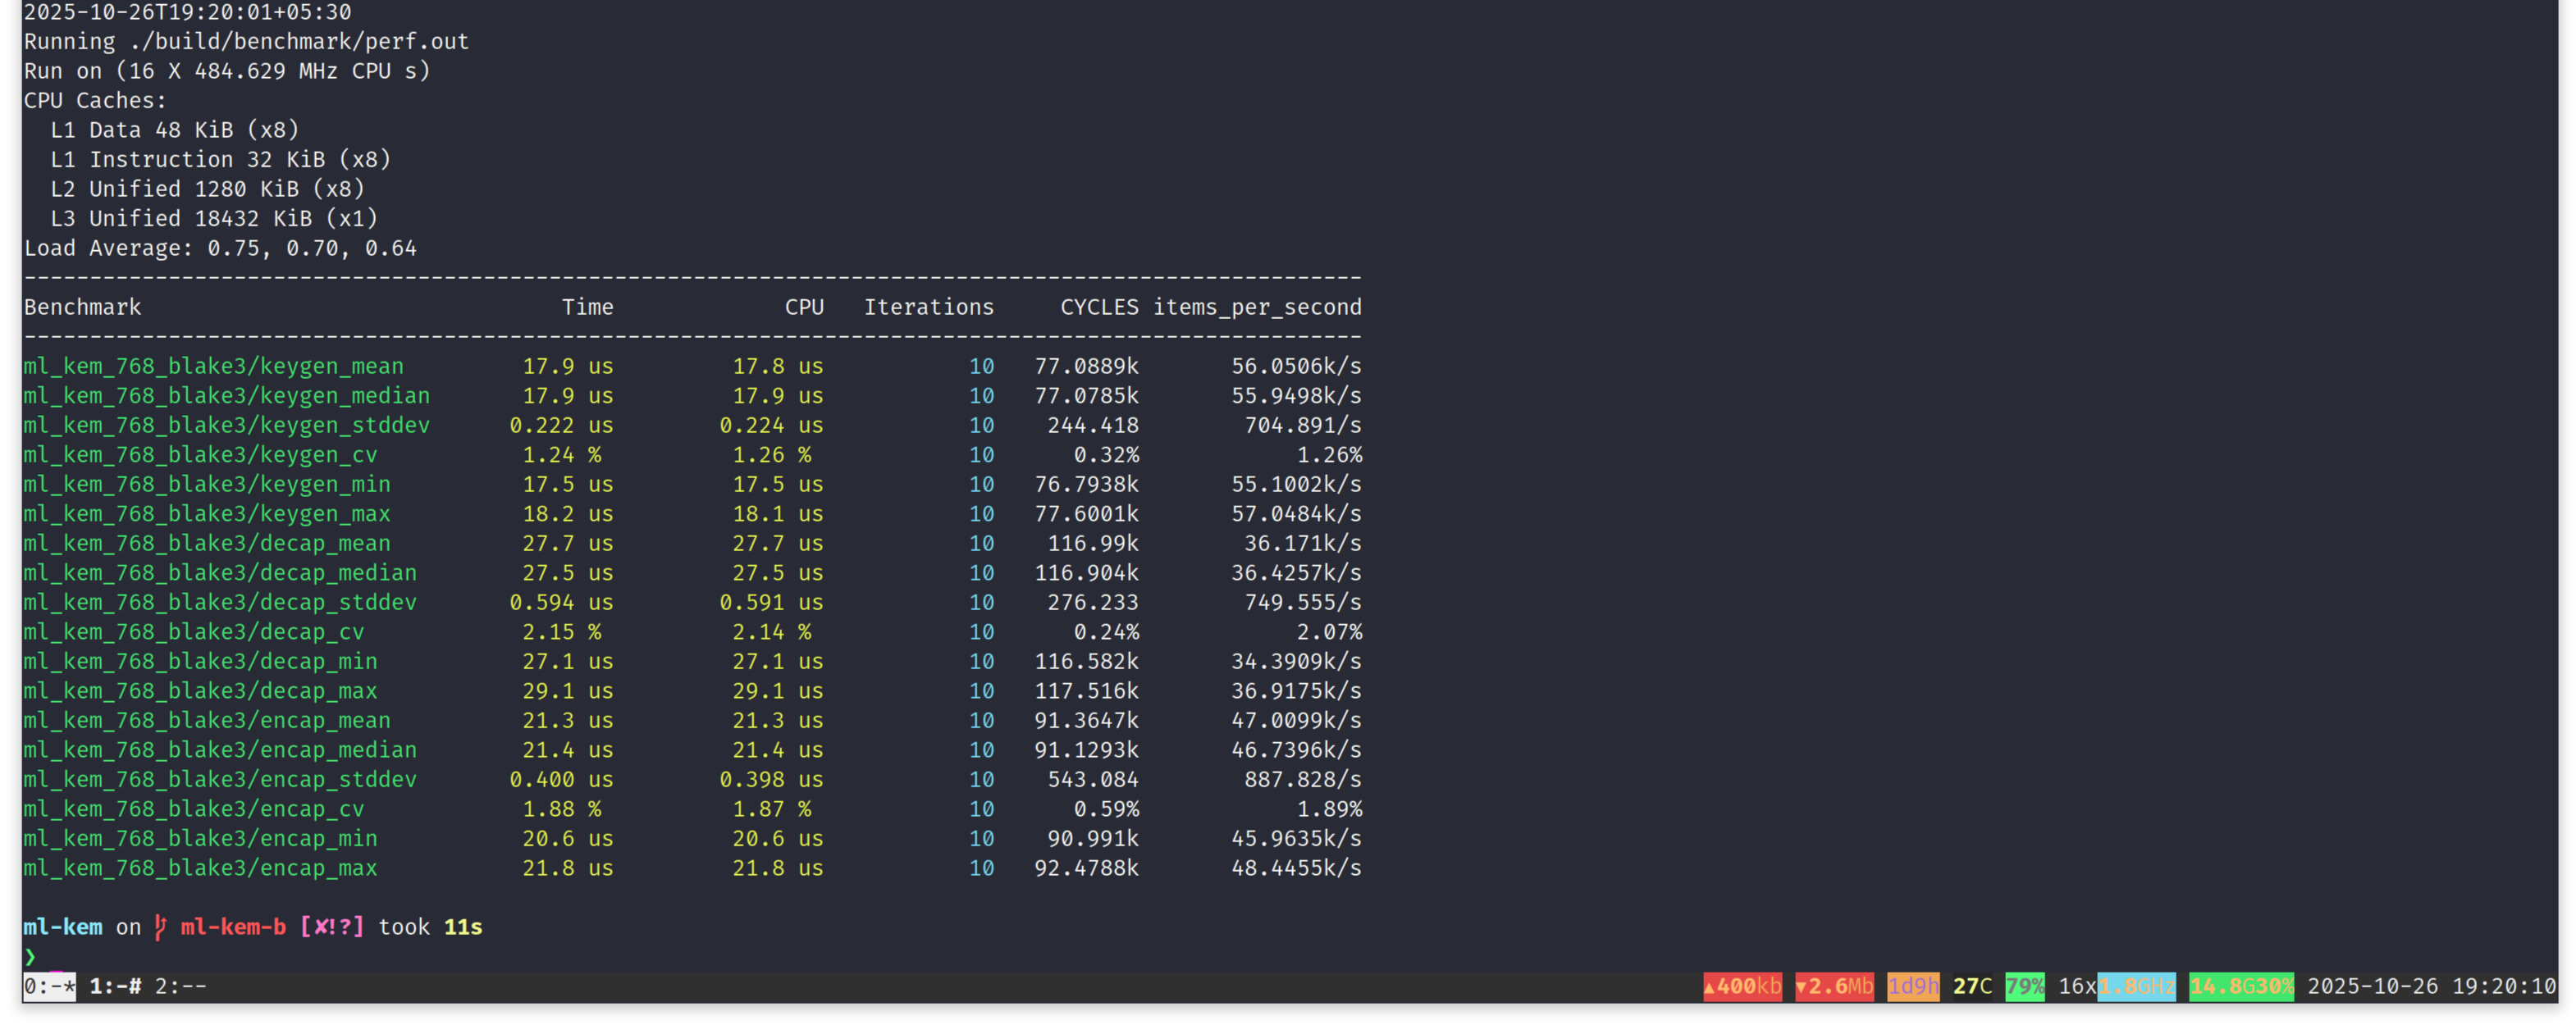Click the ml-kem directory name in prompt
The height and width of the screenshot is (1025, 2576).
(62, 927)
